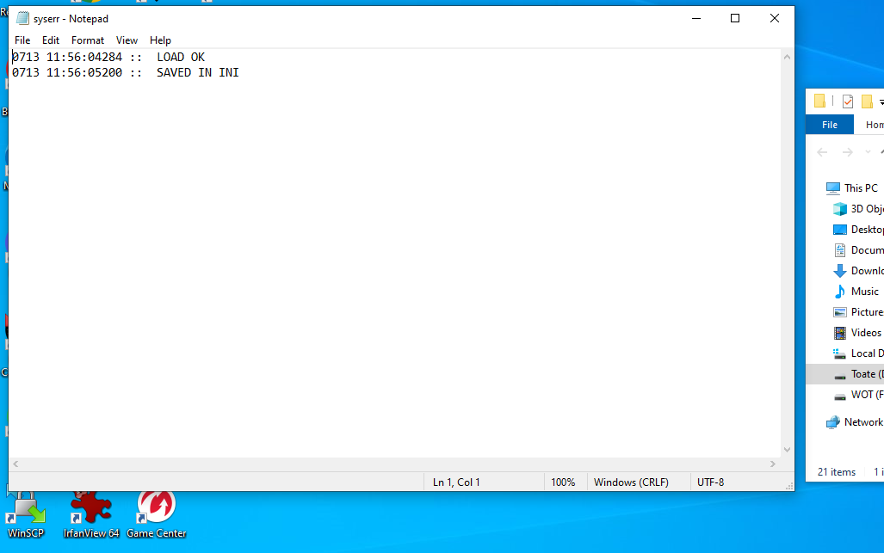
Task: Switch to the Explorer File tab
Action: click(829, 125)
